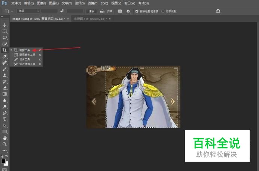The image size is (259, 171).
Task: Select the Gradient tool
Action: tap(4, 94)
